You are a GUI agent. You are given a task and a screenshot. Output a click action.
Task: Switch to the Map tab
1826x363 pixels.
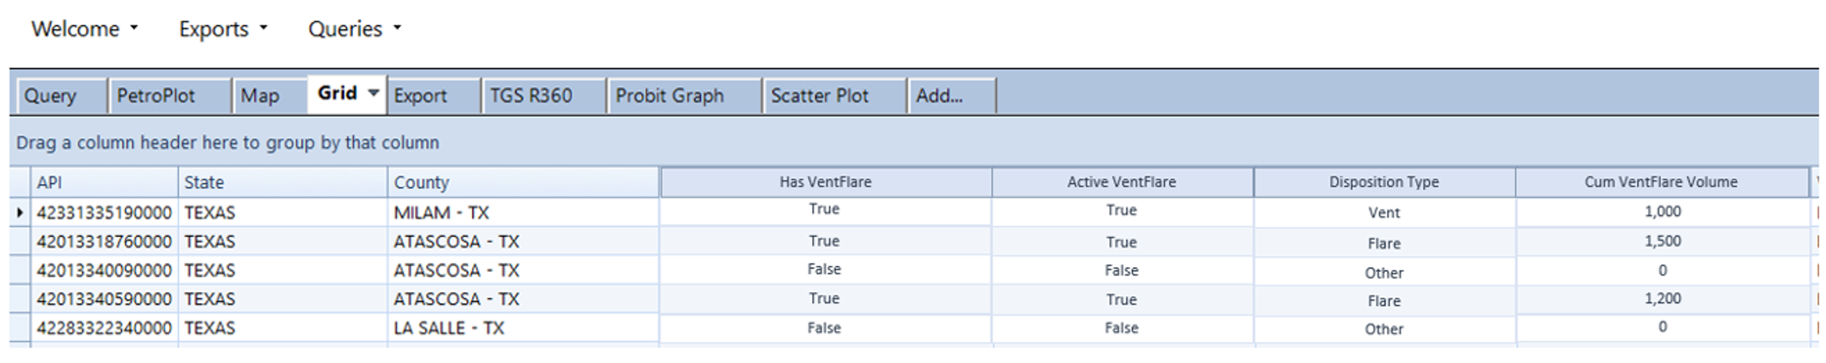[270, 96]
